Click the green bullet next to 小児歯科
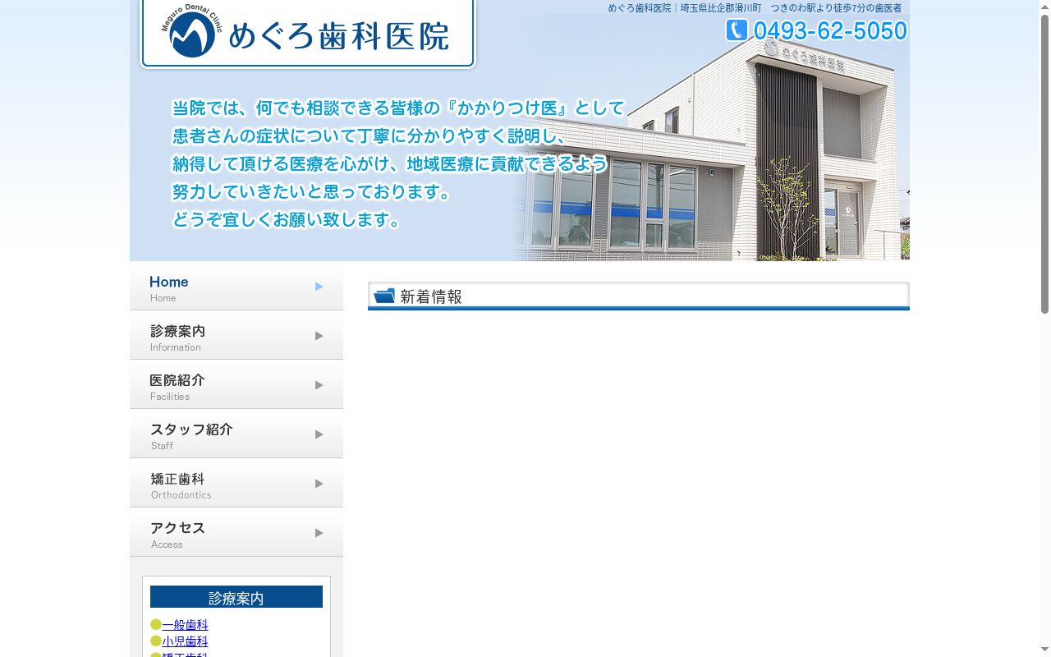1051x657 pixels. tap(156, 641)
